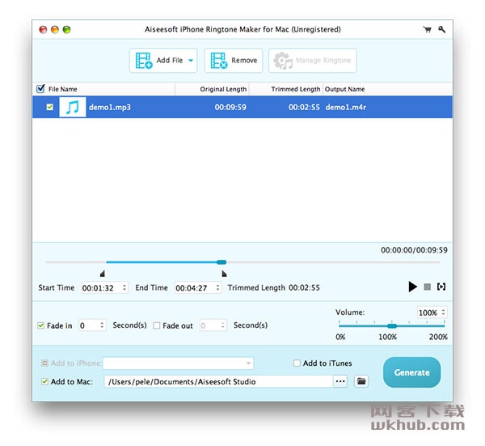Click the Generate button
485x446 pixels.
(x=411, y=372)
